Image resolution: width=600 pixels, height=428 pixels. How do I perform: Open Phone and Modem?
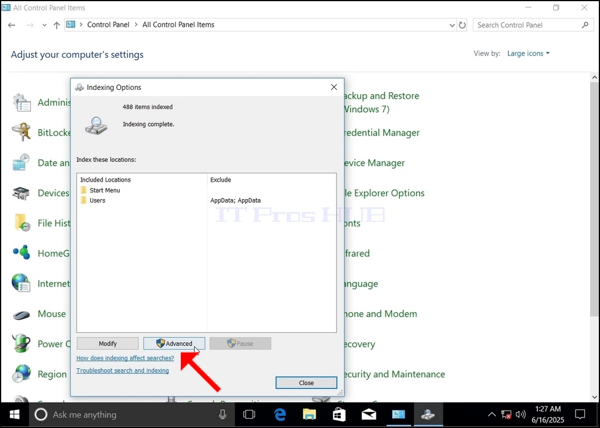(381, 314)
